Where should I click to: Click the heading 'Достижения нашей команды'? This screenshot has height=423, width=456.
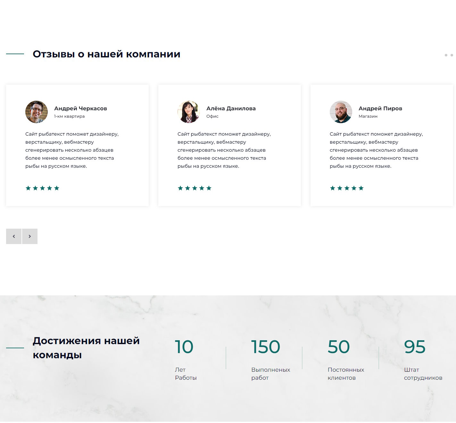(86, 348)
